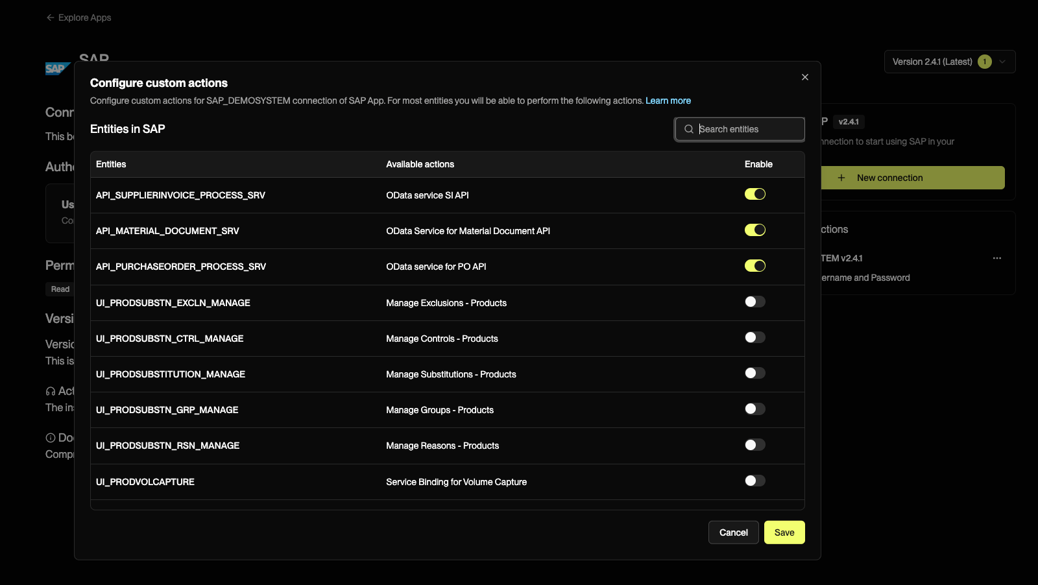Click the back arrow beside Explore Apps
Viewport: 1038px width, 585px height.
pos(50,18)
